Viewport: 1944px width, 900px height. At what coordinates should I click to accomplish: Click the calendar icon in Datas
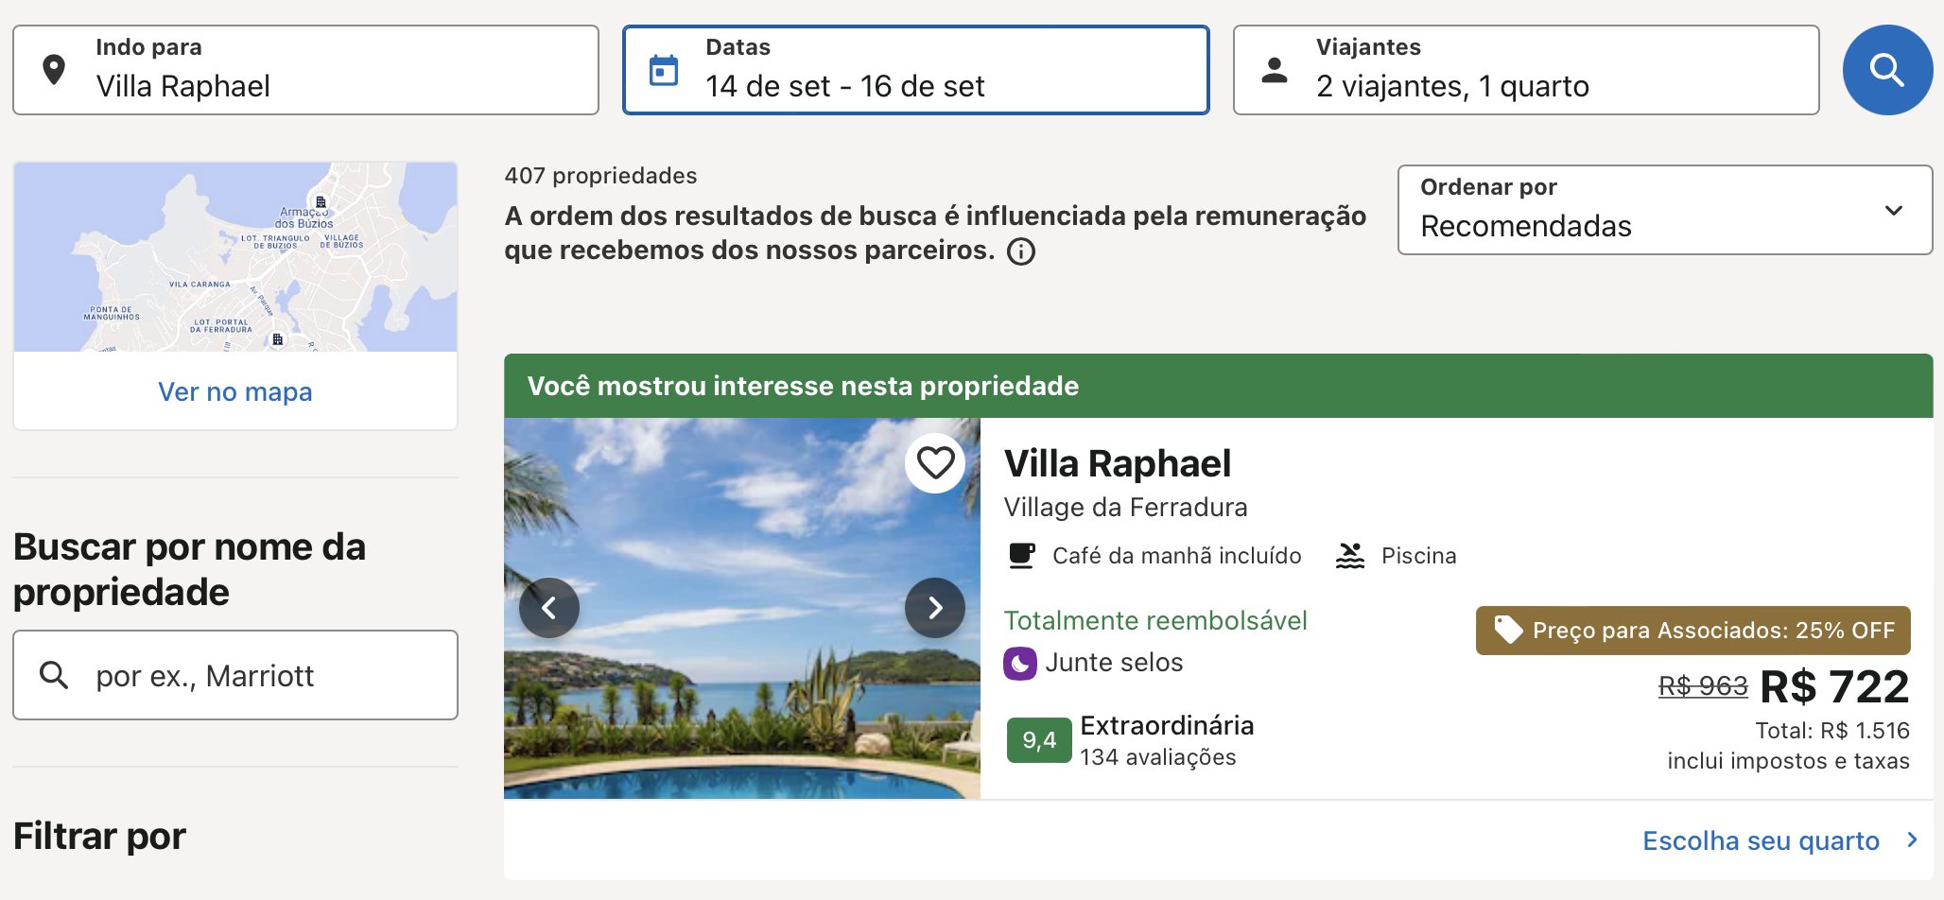coord(664,70)
